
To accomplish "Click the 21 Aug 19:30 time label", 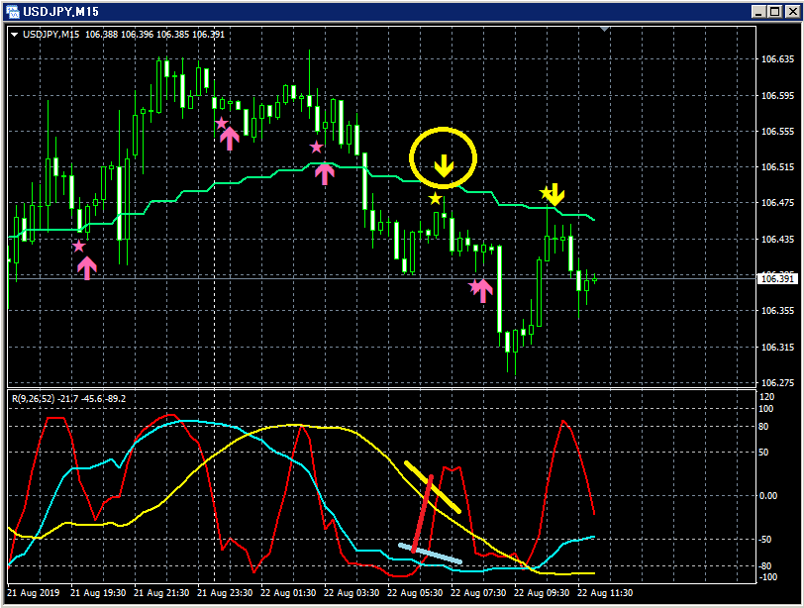I will [x=98, y=592].
